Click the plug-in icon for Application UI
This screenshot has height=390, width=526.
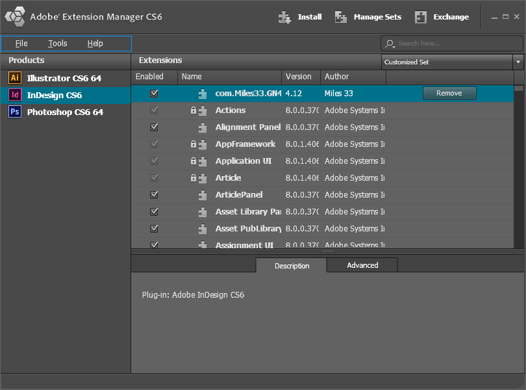(x=202, y=161)
